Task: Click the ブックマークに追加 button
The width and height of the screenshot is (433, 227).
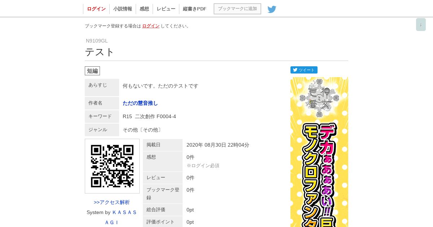Action: point(237,9)
